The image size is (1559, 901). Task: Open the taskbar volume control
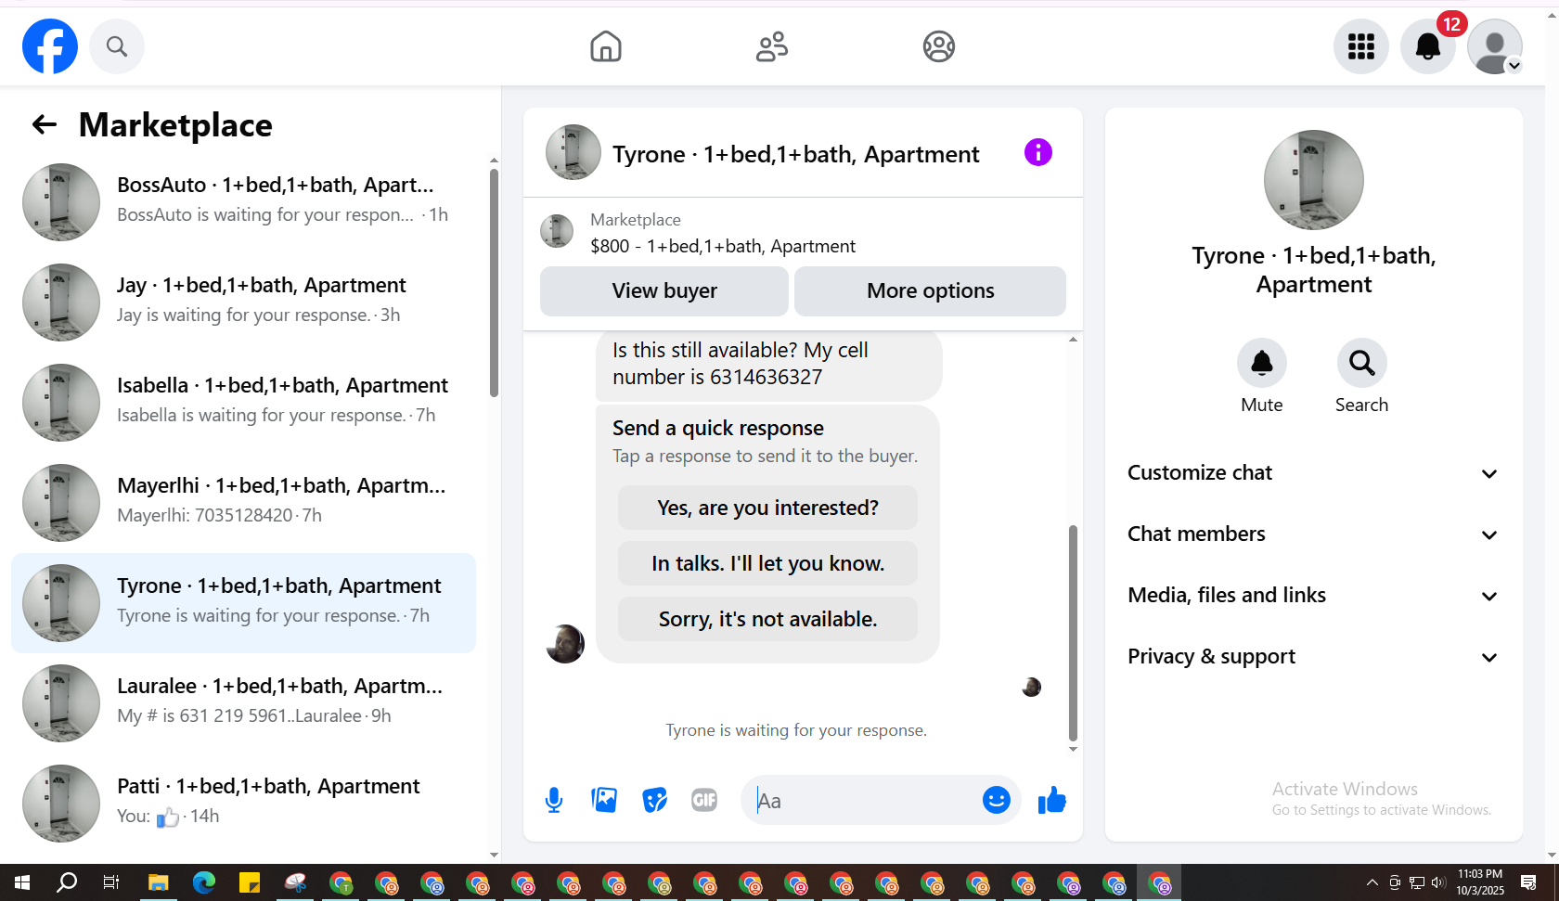[x=1438, y=882]
